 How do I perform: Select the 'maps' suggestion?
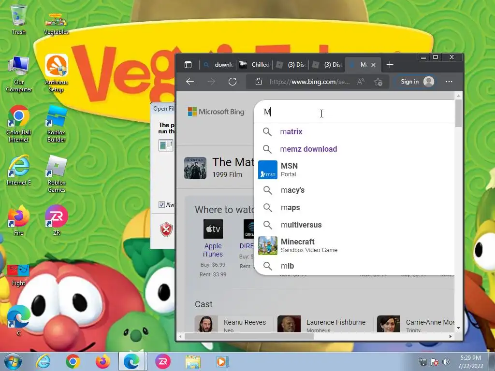[x=353, y=207]
